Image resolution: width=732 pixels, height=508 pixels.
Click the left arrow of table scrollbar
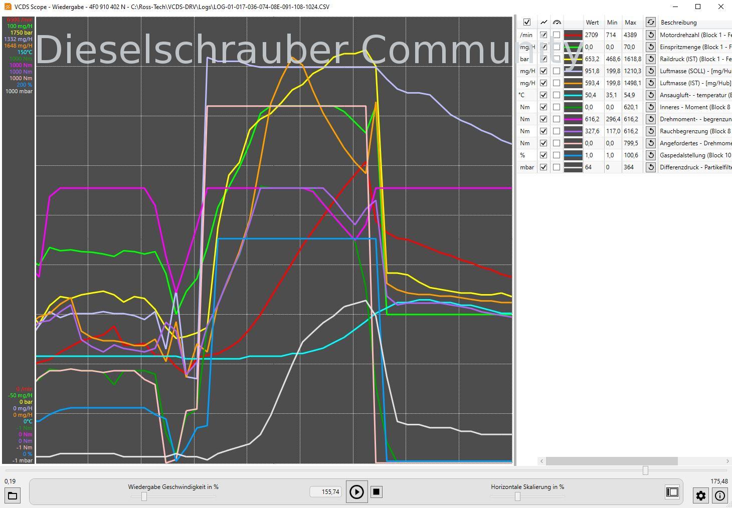tap(541, 461)
